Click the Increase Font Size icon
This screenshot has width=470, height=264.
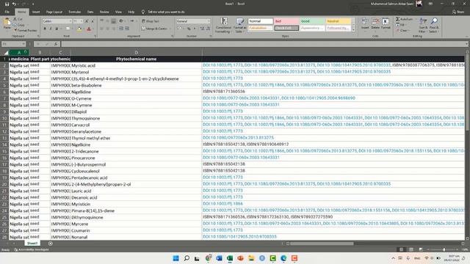pos(87,21)
